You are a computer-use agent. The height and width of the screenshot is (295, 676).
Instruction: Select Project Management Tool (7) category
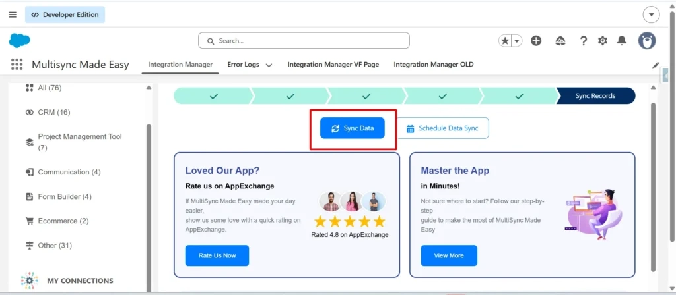(x=80, y=142)
